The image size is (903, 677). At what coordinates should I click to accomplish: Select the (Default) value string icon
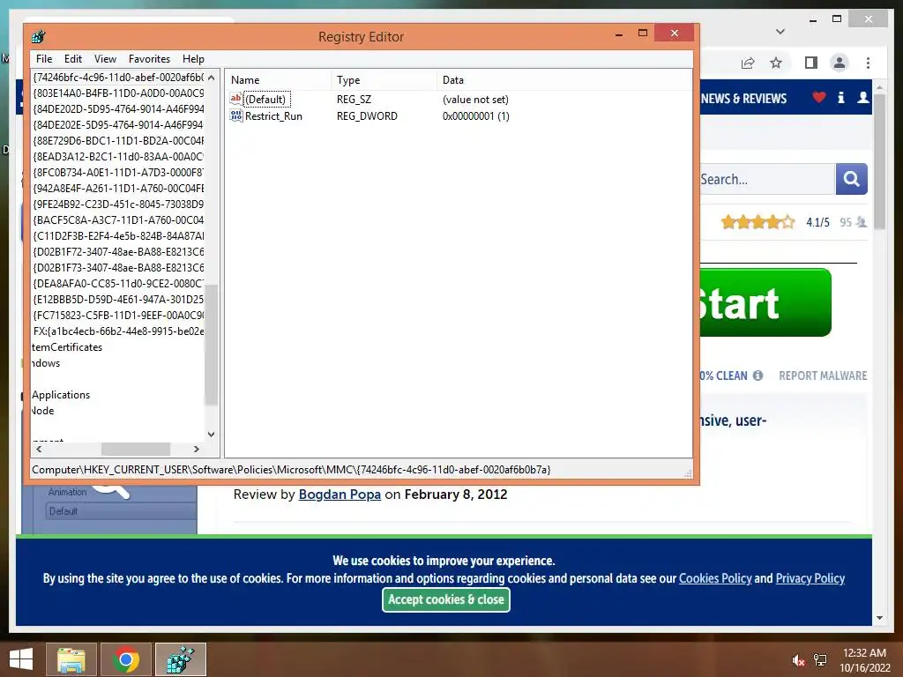[x=236, y=99]
